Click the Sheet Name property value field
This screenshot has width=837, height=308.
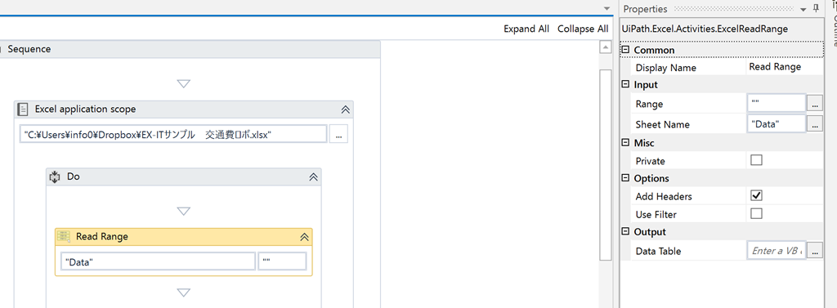click(777, 124)
